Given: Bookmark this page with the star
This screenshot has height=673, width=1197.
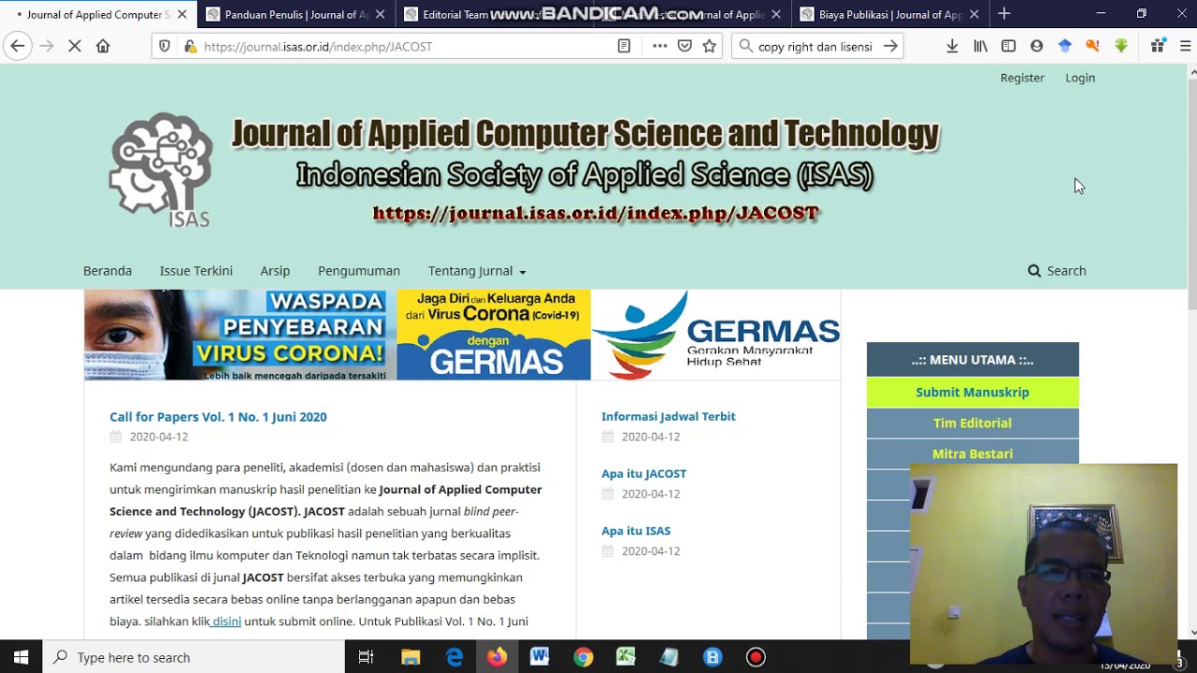Looking at the screenshot, I should 710,46.
